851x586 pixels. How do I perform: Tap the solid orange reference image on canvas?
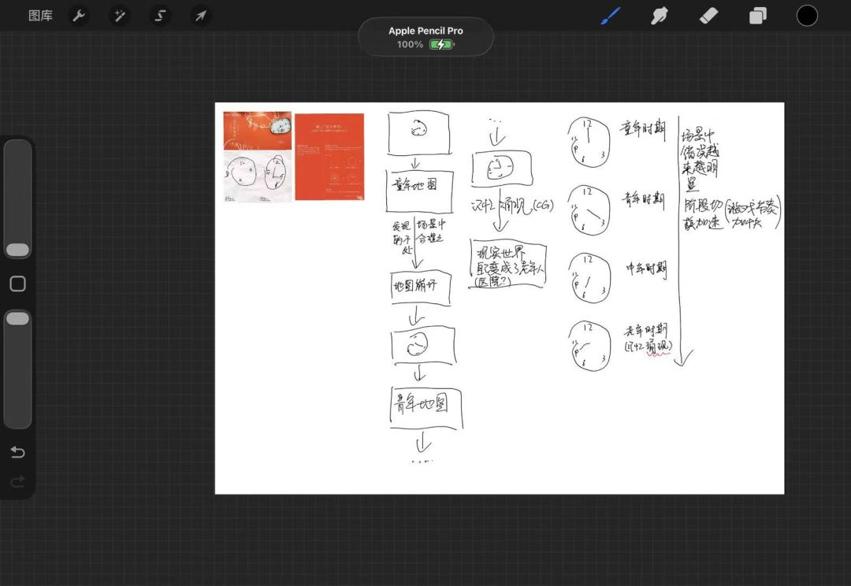coord(329,157)
